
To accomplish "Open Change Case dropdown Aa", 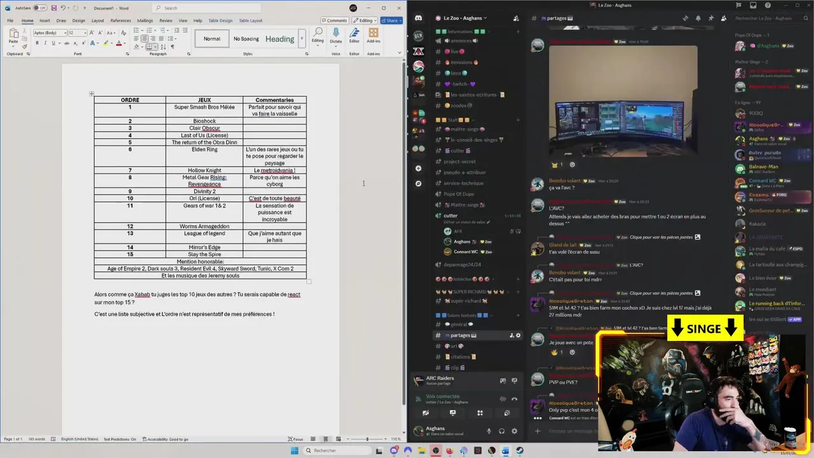I will click(111, 32).
